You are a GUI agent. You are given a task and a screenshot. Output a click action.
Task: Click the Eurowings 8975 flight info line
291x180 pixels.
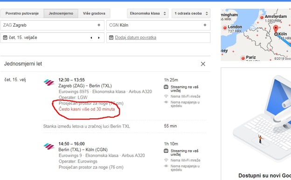(x=105, y=92)
